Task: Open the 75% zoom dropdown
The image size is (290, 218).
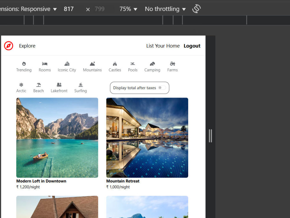Action: (128, 9)
